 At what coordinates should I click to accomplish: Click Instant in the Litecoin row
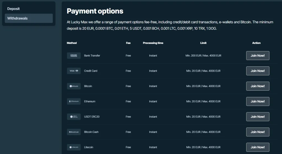click(x=153, y=147)
